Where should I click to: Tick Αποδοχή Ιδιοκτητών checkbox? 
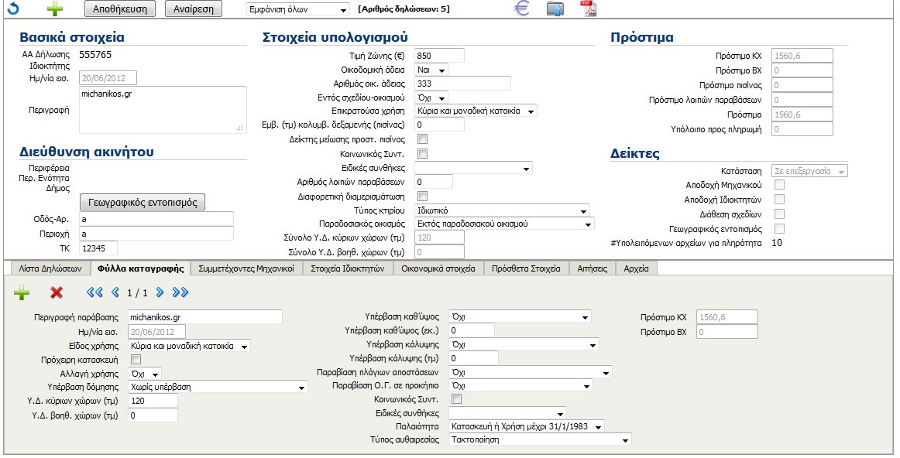click(x=779, y=200)
